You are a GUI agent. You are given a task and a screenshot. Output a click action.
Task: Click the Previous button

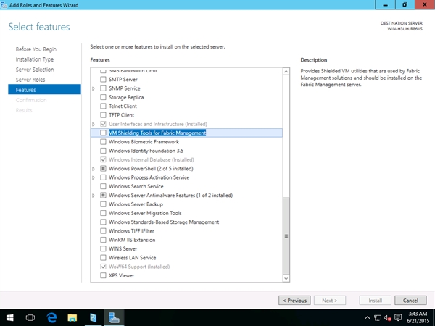294,301
